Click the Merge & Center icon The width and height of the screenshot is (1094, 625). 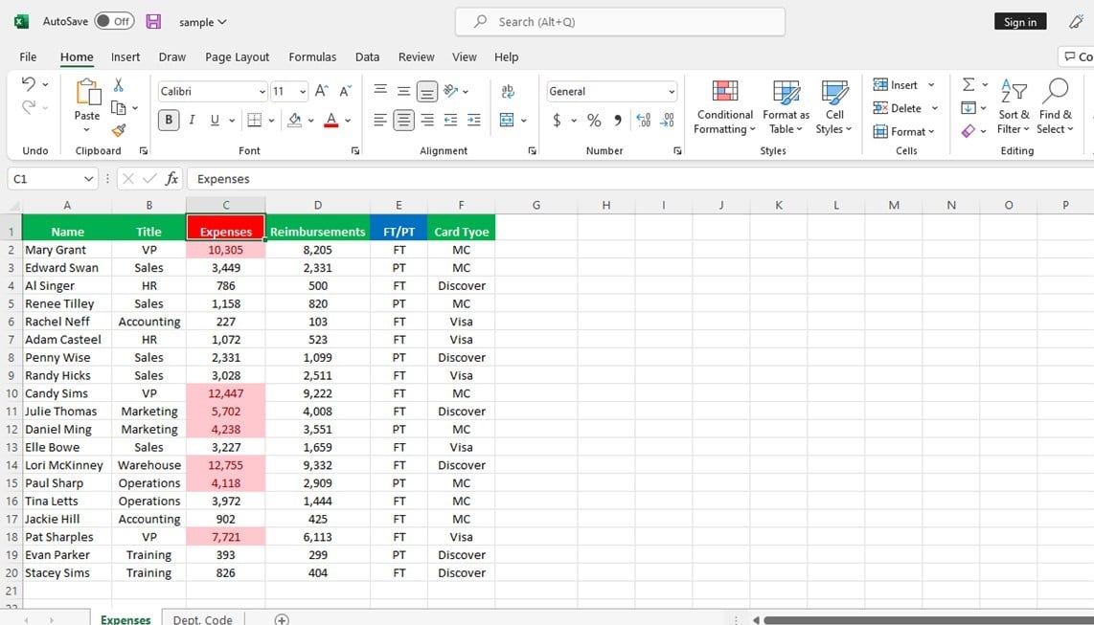tap(507, 120)
